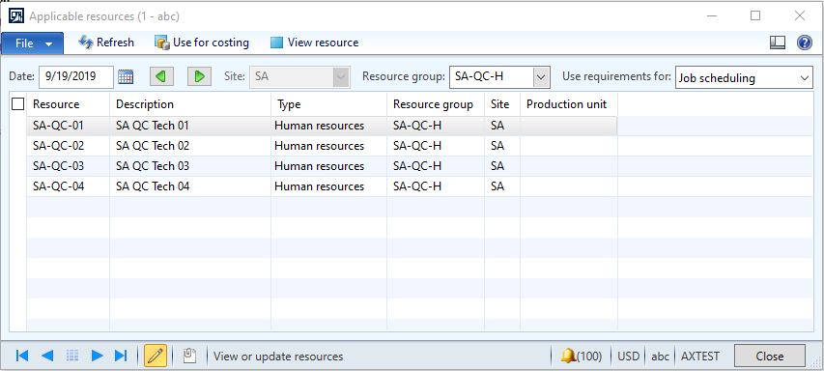Sort by Description column header
The width and height of the screenshot is (824, 371).
(x=190, y=104)
